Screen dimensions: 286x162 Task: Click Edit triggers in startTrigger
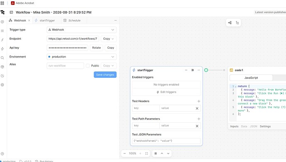(x=166, y=92)
